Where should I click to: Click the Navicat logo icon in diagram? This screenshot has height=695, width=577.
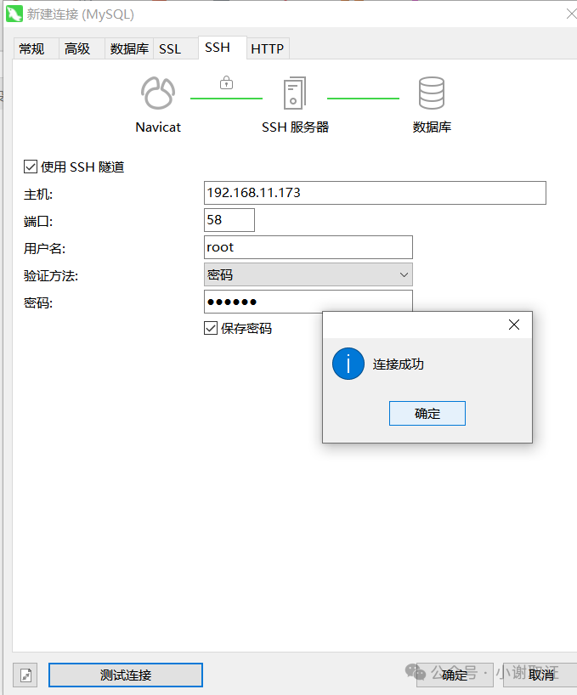(158, 93)
